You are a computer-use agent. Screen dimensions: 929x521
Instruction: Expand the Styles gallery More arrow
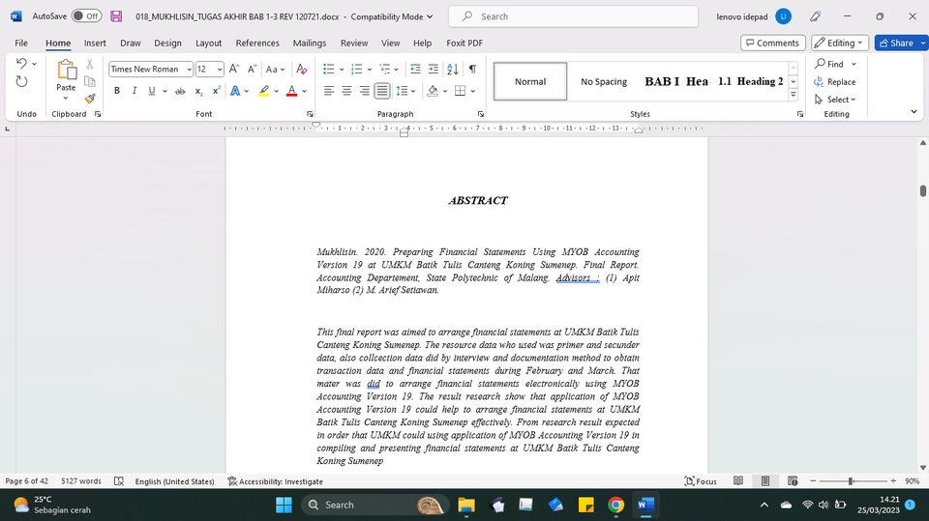tap(794, 95)
